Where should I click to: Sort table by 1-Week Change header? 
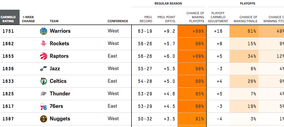click(29, 19)
